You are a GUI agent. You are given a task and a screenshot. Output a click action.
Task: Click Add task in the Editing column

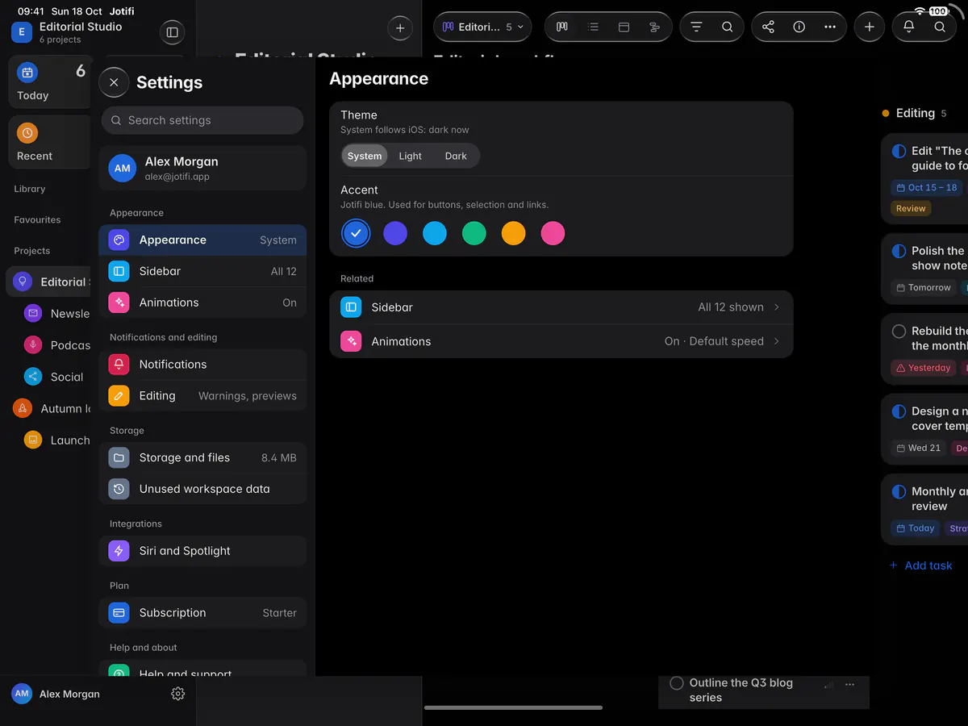(920, 565)
